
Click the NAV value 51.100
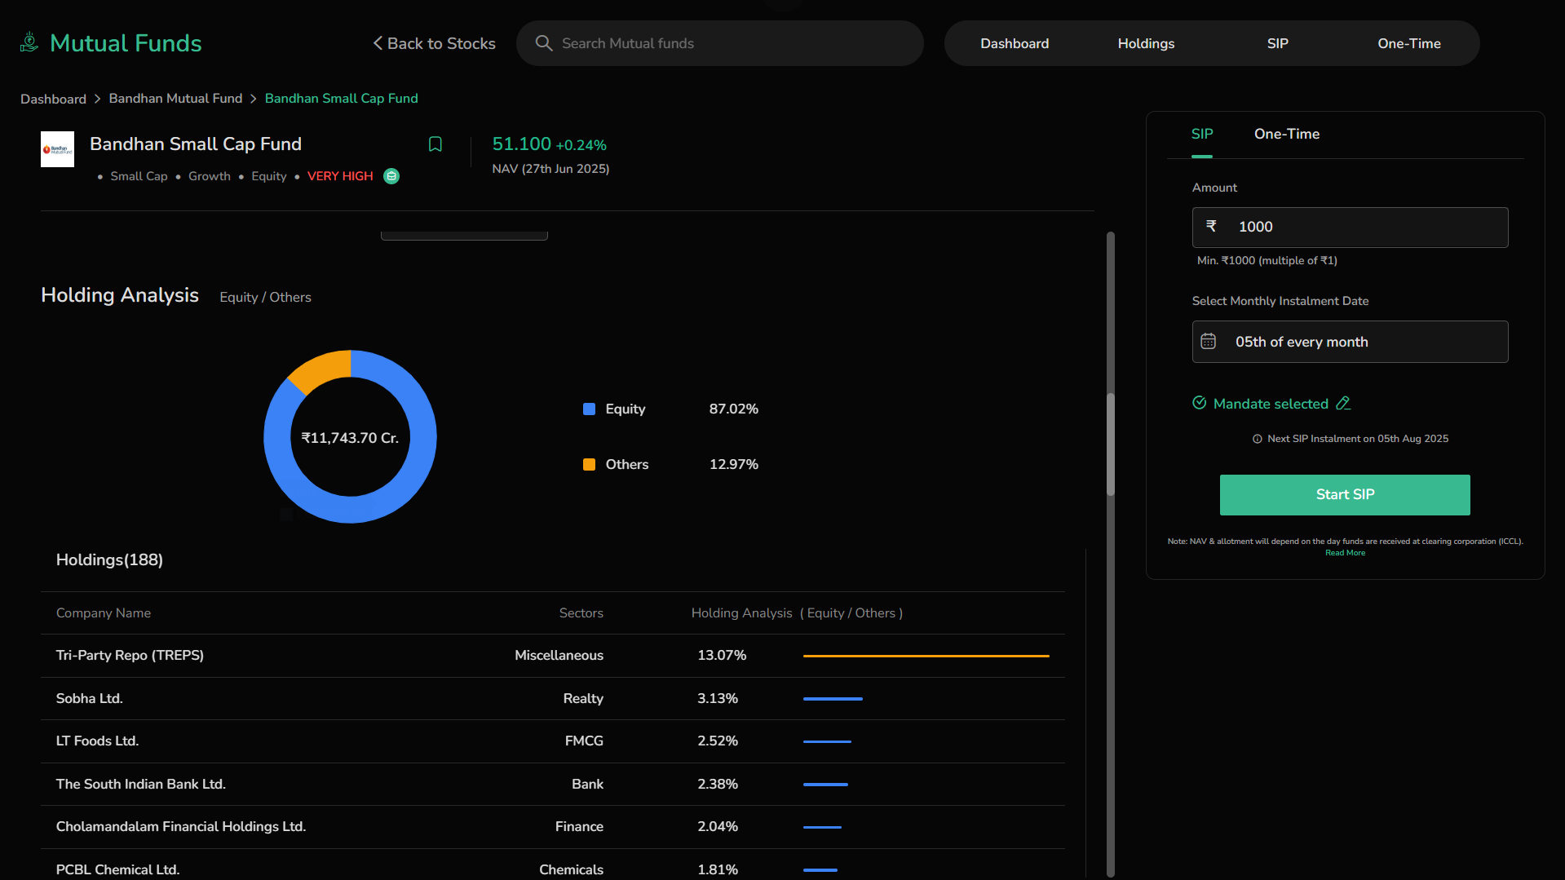coord(522,144)
